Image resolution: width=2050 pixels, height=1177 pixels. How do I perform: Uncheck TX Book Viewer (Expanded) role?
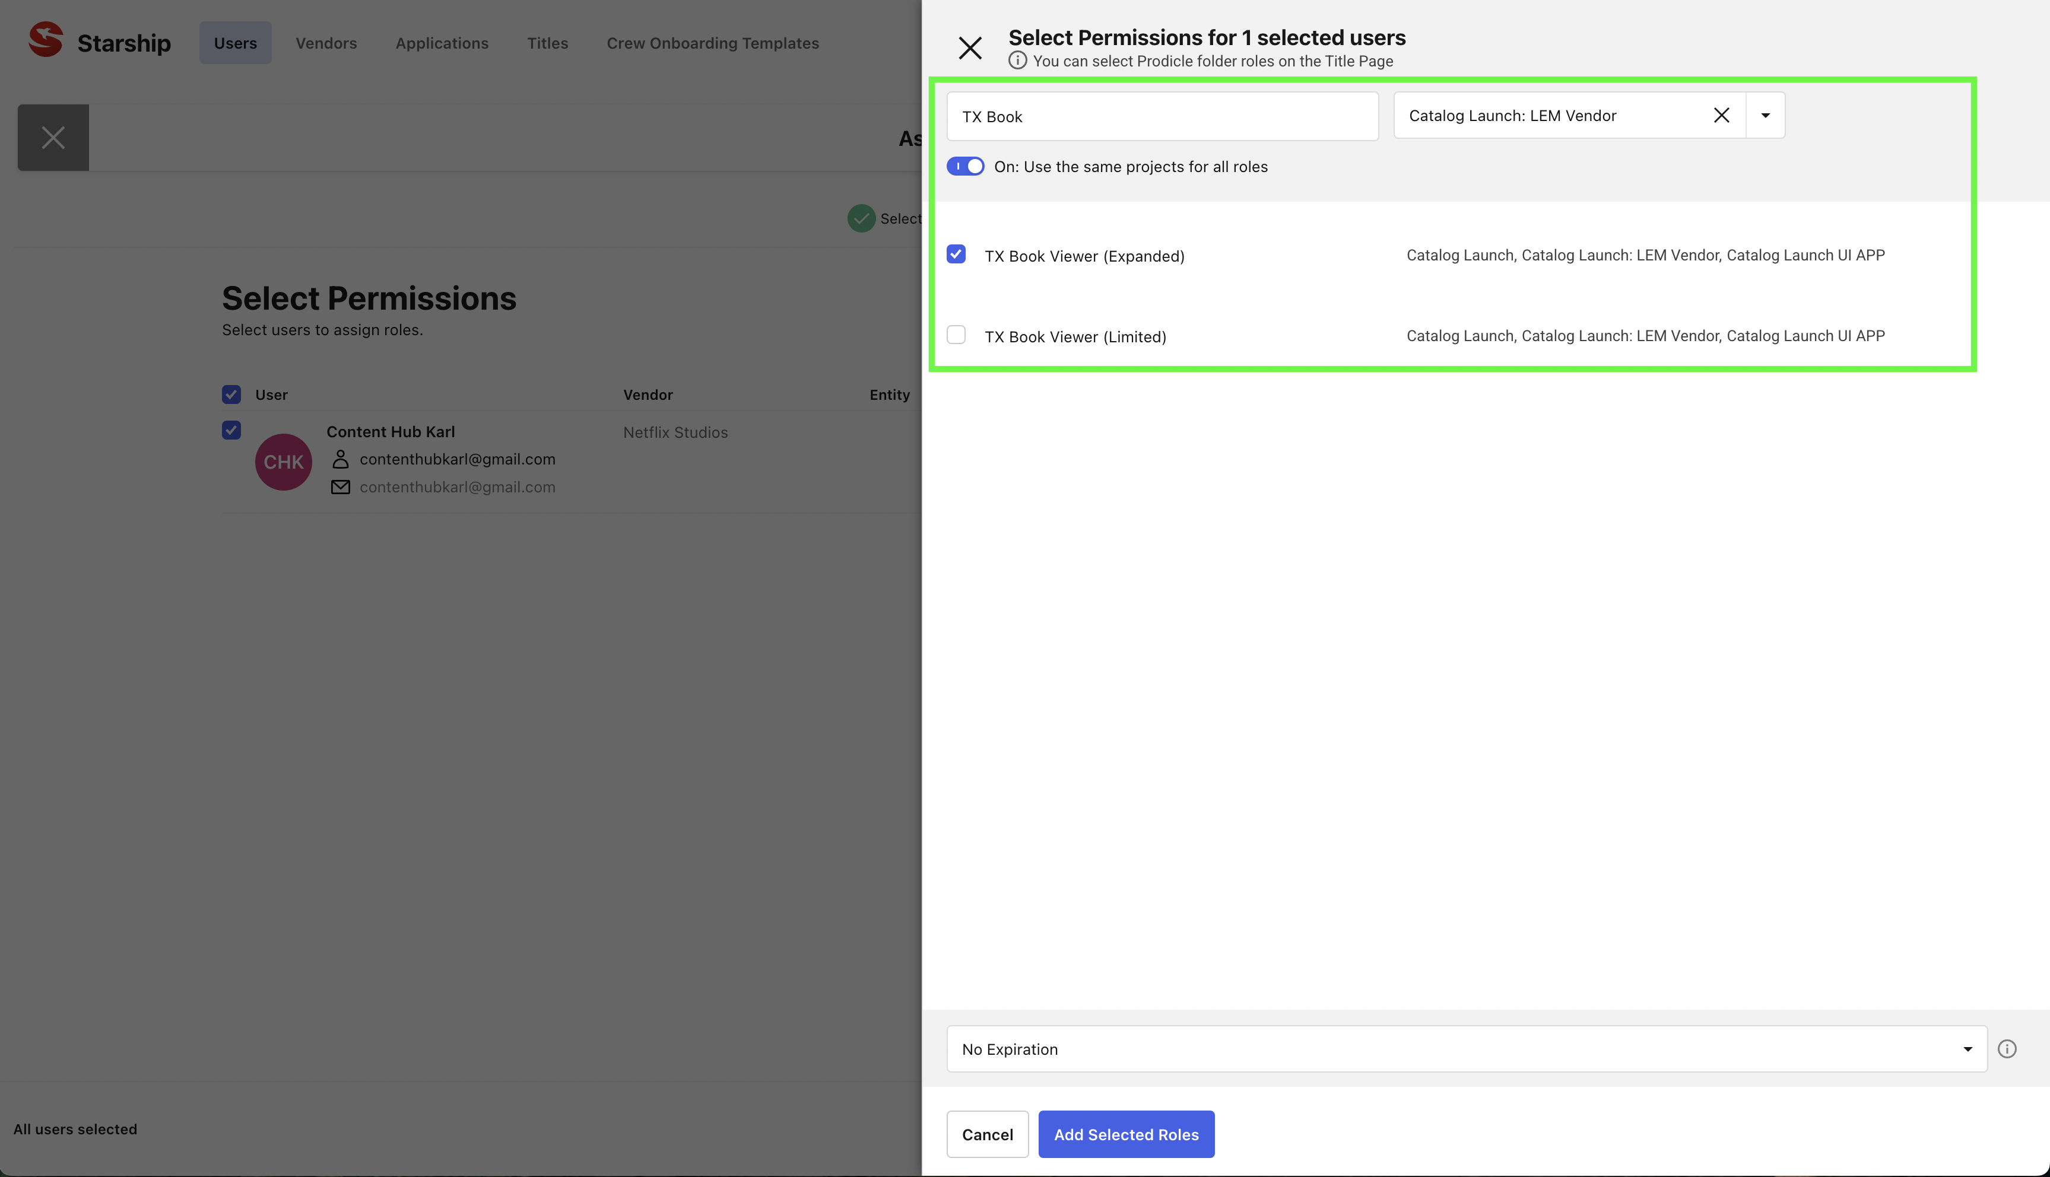pos(956,255)
